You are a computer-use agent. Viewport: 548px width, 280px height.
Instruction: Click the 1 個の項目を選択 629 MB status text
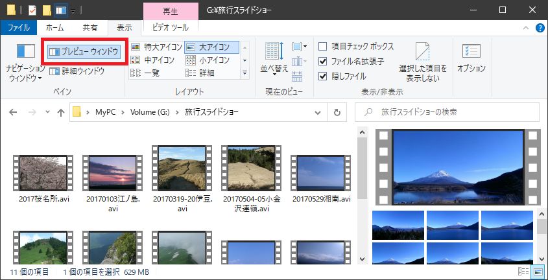[x=106, y=272]
